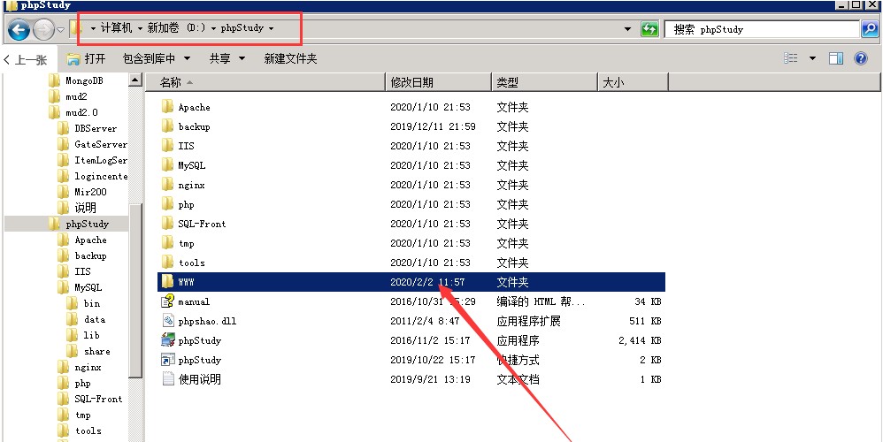Click the 2020/2/2 11:57 date cell
This screenshot has width=883, height=442.
(x=427, y=282)
